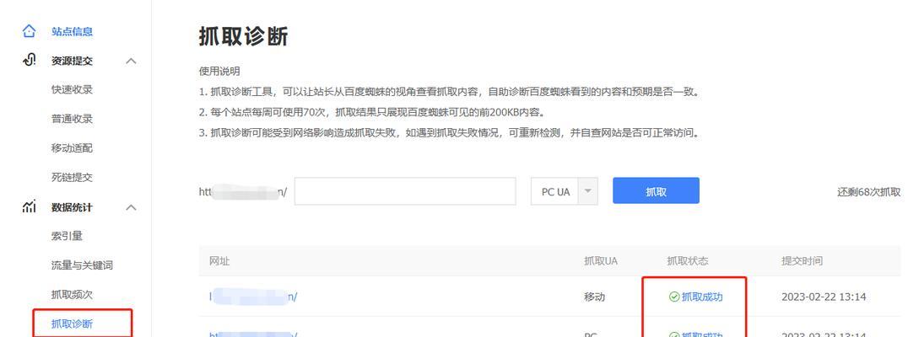Focus the URL path input field
This screenshot has width=908, height=337.
click(x=405, y=191)
